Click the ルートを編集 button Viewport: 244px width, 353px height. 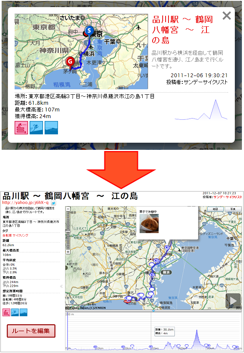pyautogui.click(x=31, y=331)
